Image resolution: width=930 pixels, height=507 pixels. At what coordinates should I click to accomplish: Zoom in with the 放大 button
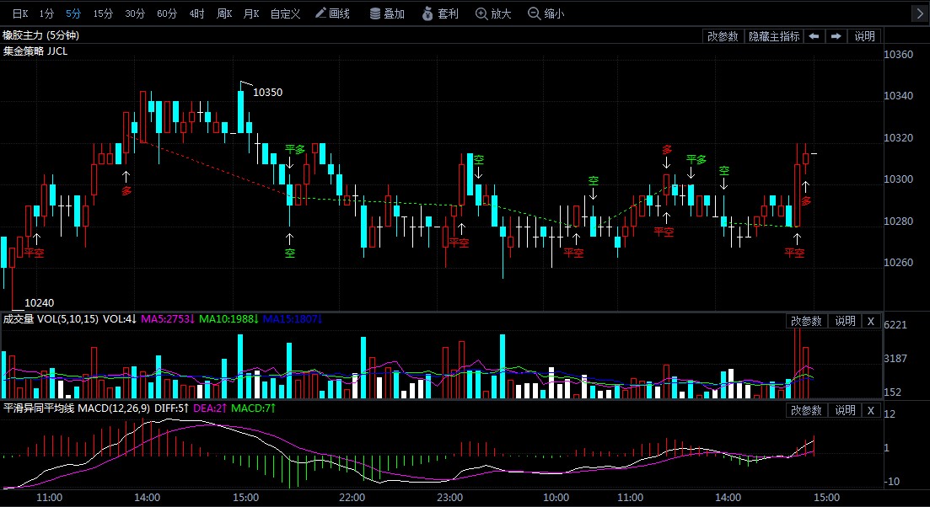point(493,13)
